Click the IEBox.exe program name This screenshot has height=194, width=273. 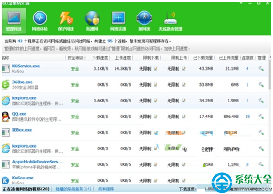[22, 130]
